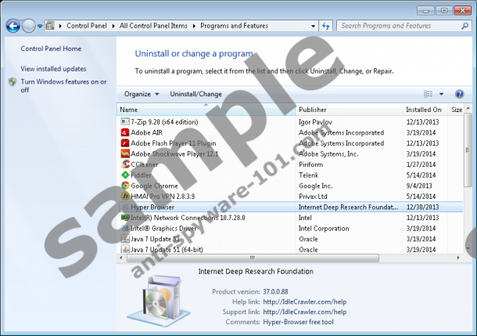Click the Back navigation arrow button

point(13,26)
